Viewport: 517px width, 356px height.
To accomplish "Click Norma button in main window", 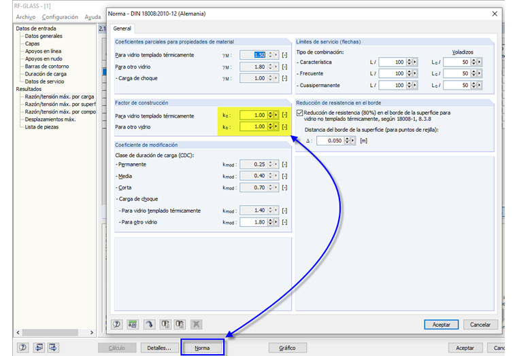I will click(x=202, y=348).
